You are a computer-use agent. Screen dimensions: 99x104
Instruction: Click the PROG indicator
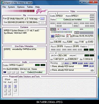53,50
